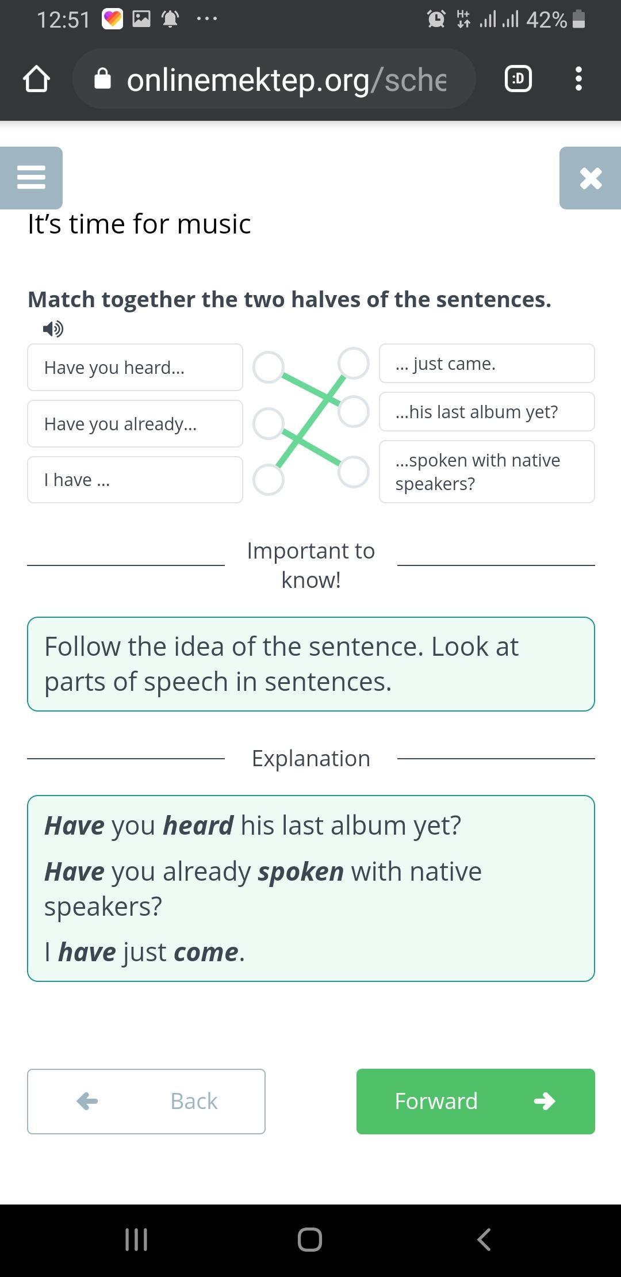Play the audio speaker icon

click(53, 329)
